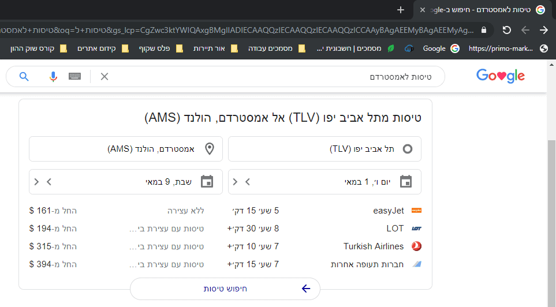
Task: Click the destination field אמסטרדם, הולנד (AMS)
Action: 126,149
